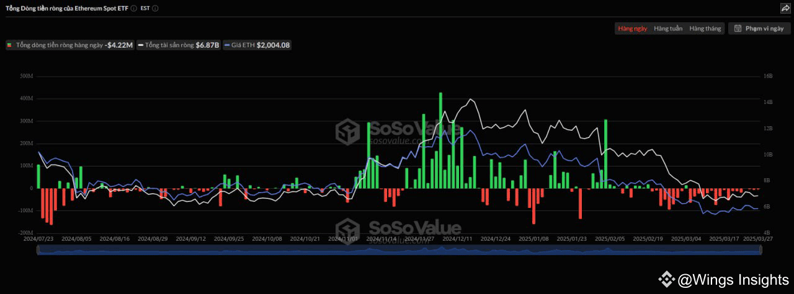Click the right handle of the range slider
The width and height of the screenshot is (794, 294).
(761, 249)
